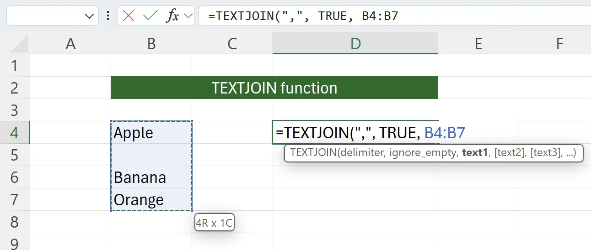
Task: Cancel the formula entry with the red X
Action: point(129,16)
